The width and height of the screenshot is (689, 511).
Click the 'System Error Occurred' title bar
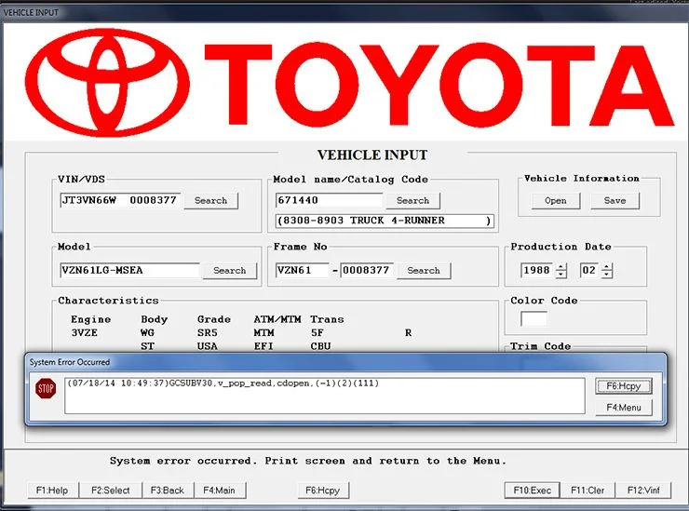click(x=345, y=362)
